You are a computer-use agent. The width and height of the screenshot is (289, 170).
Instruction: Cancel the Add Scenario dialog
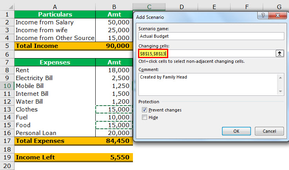[x=269, y=131]
